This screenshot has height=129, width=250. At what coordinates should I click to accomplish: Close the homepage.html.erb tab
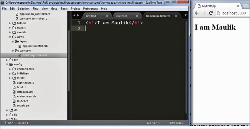pyautogui.click(x=176, y=16)
